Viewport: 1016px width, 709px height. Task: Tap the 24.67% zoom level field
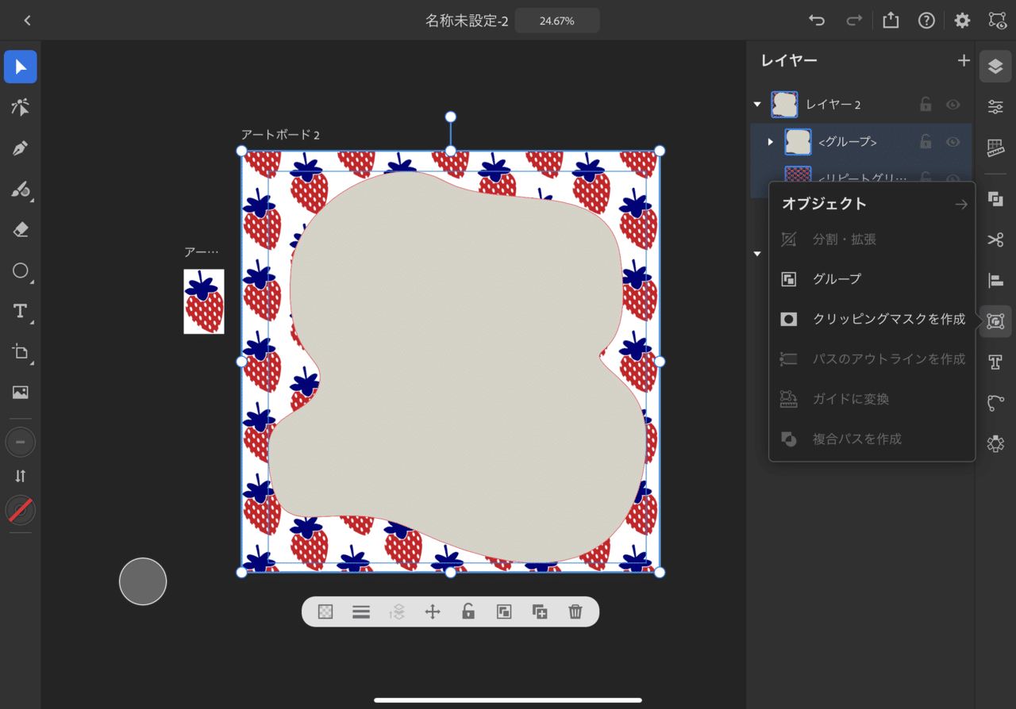pyautogui.click(x=556, y=20)
